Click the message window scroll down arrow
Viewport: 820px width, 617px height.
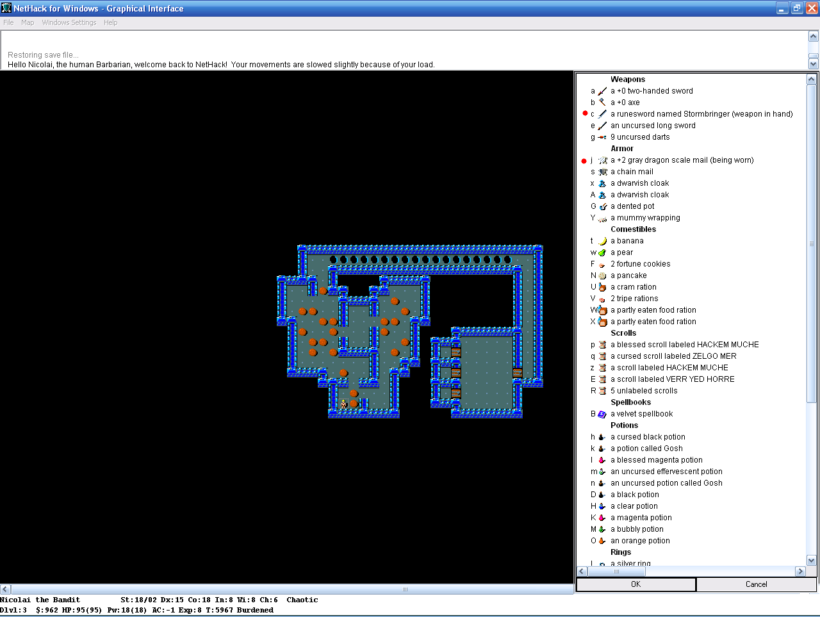[814, 63]
